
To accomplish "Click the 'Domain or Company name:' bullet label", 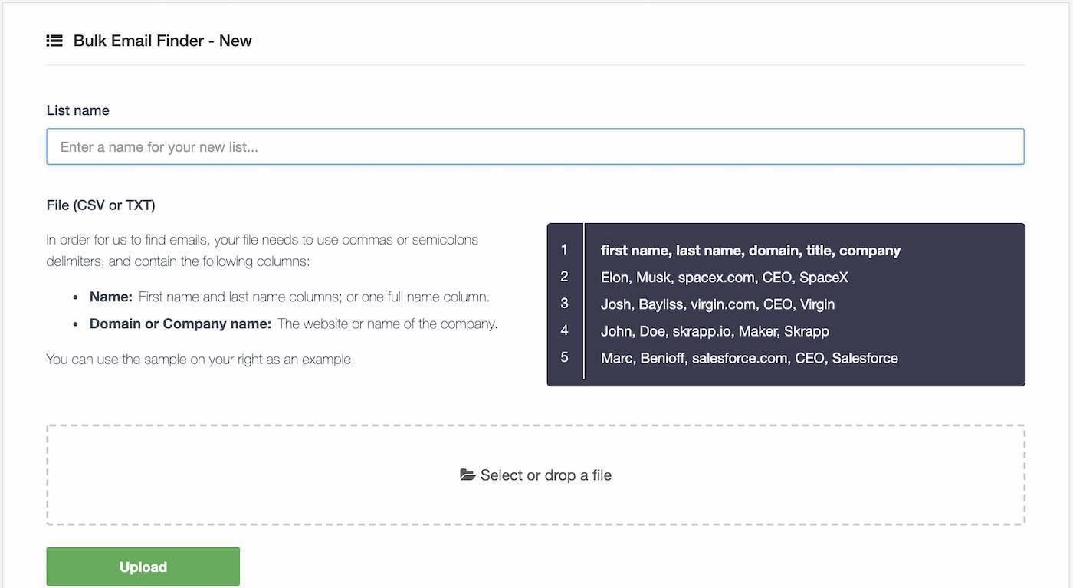I will click(x=180, y=324).
